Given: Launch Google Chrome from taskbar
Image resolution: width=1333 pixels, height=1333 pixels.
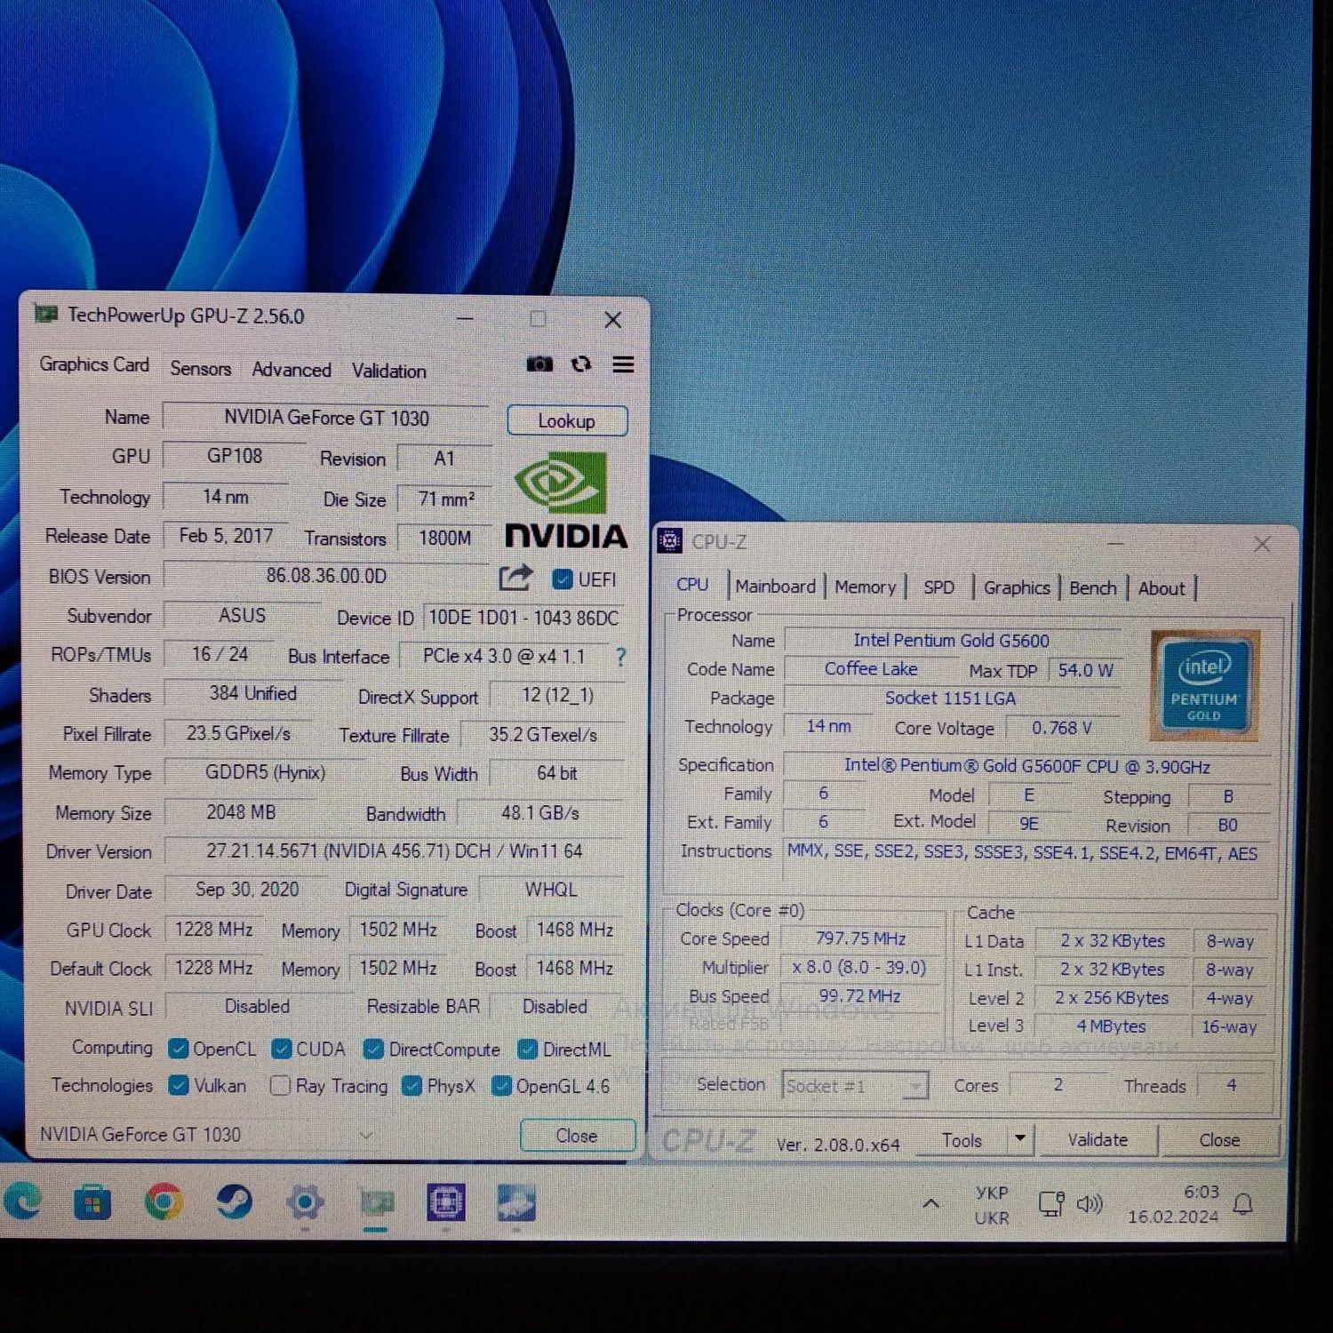Looking at the screenshot, I should [164, 1202].
